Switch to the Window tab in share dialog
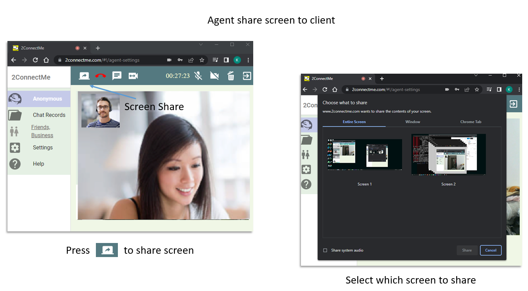Screen dimensions: 528x291 pos(413,122)
